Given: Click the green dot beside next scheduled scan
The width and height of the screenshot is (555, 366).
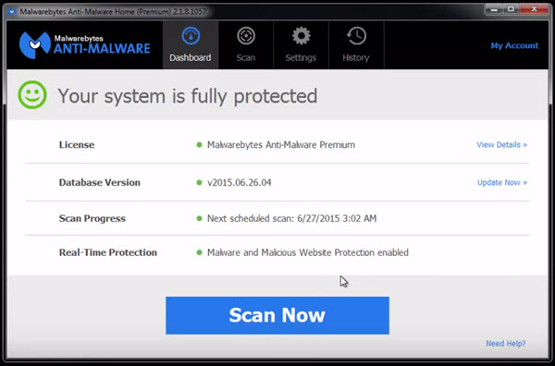Looking at the screenshot, I should click(199, 218).
